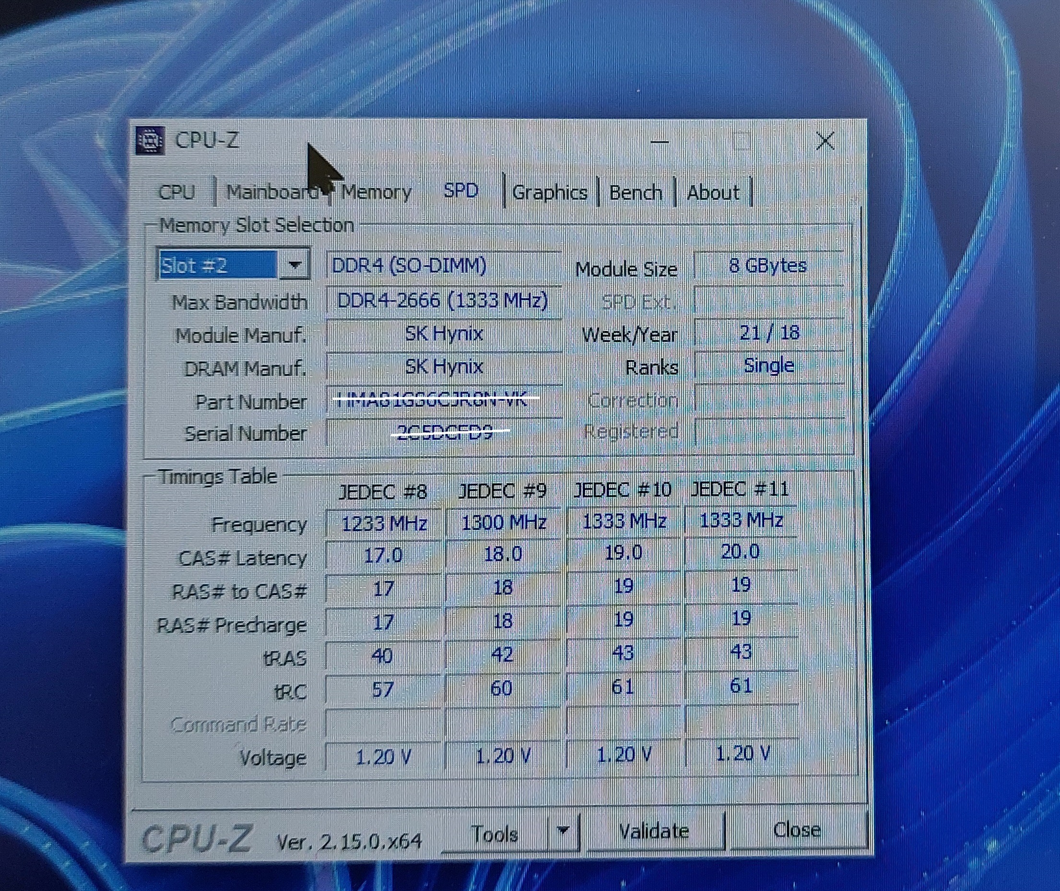
Task: Click the Timings Table group label
Action: coord(218,477)
